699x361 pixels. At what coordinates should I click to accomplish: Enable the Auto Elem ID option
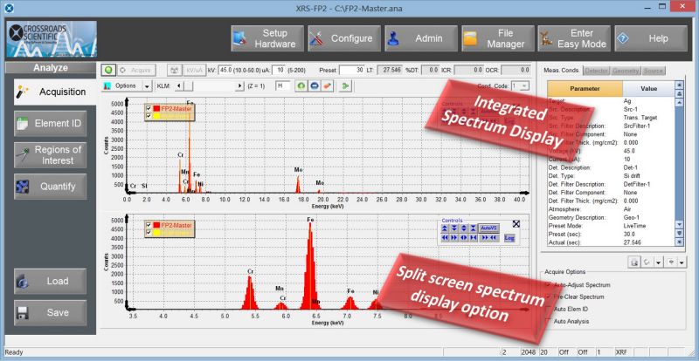pos(549,309)
